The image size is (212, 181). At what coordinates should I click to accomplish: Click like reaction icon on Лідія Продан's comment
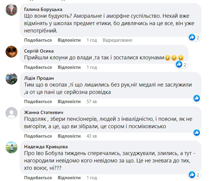point(196,98)
